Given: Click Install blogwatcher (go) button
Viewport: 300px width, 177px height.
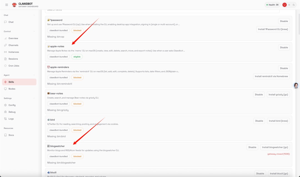Looking at the screenshot, I should (x=275, y=147).
